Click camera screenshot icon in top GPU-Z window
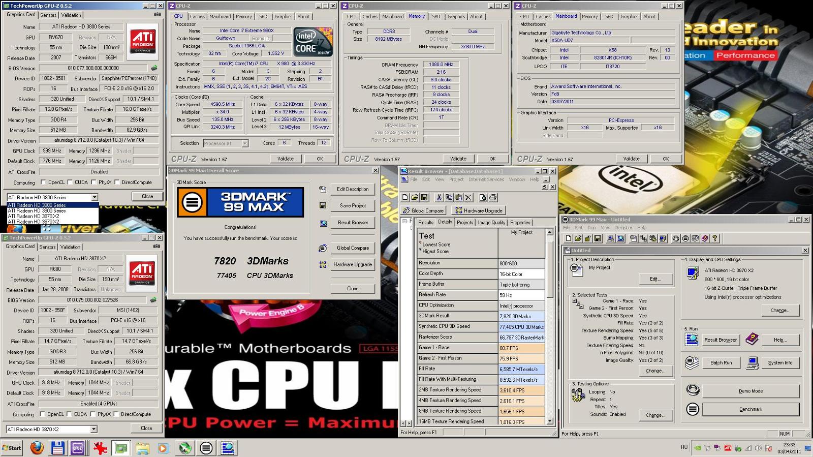 [x=158, y=15]
